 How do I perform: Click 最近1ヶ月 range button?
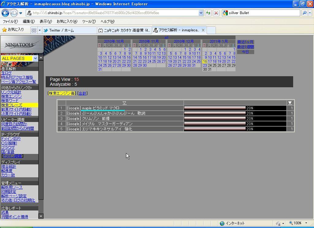point(245,42)
